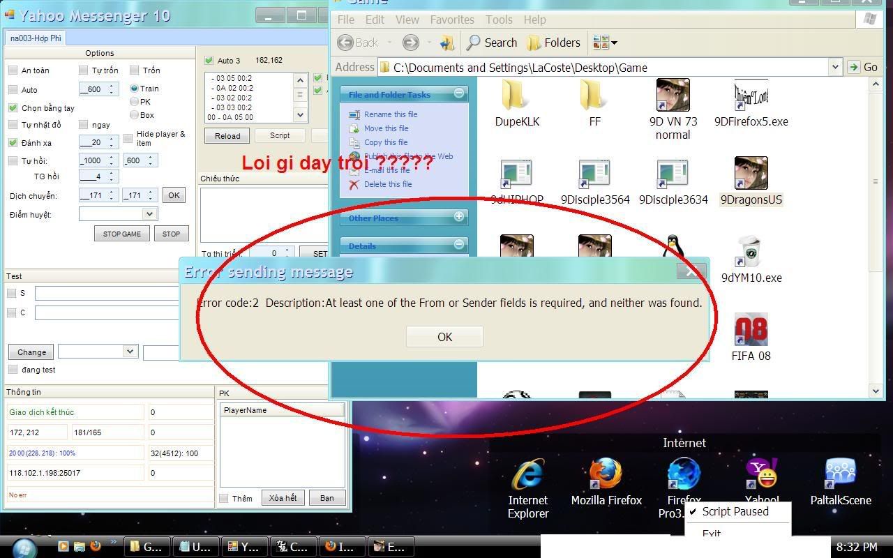Image resolution: width=893 pixels, height=558 pixels.
Task: Click the Move this file task
Action: pos(386,128)
